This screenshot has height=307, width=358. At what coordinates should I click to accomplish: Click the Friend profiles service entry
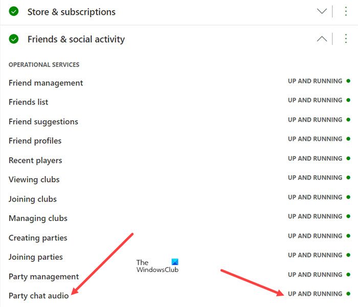(35, 141)
